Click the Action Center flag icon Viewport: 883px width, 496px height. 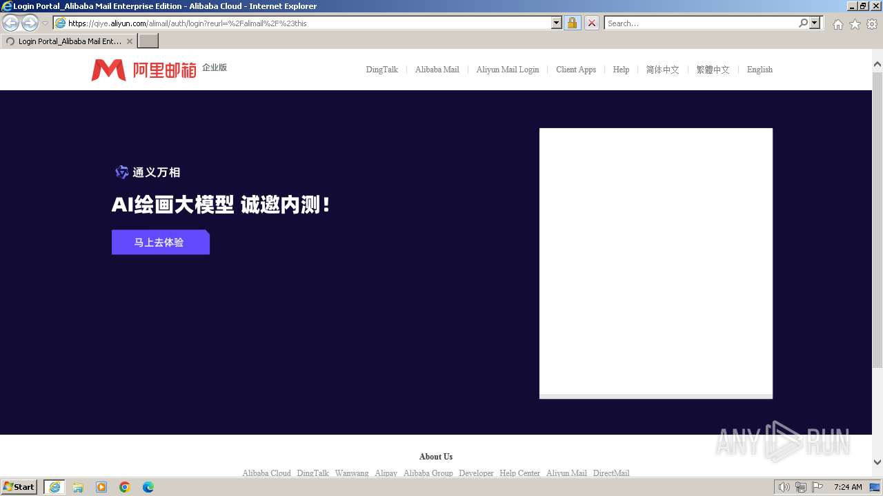point(817,487)
